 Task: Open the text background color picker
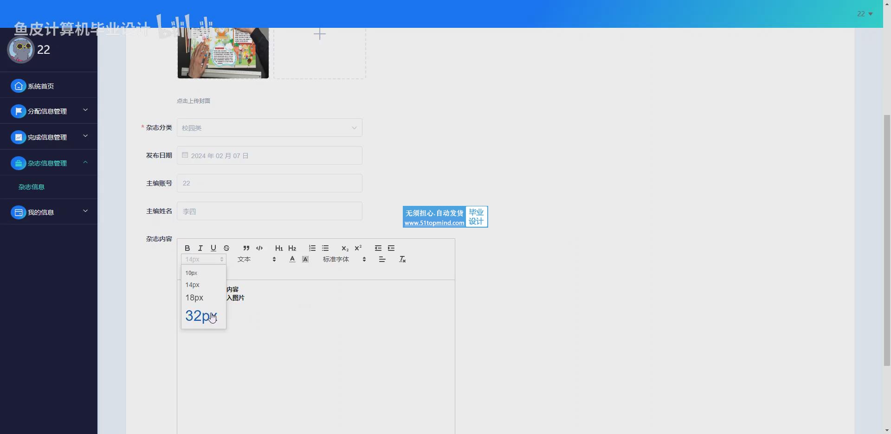click(305, 259)
